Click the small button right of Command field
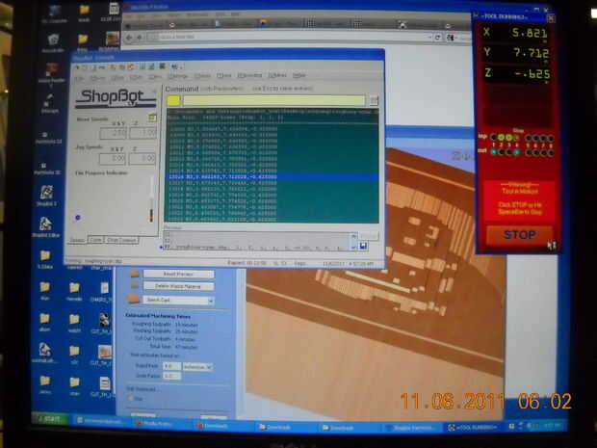Screen dimensions: 597x448 [x=374, y=100]
